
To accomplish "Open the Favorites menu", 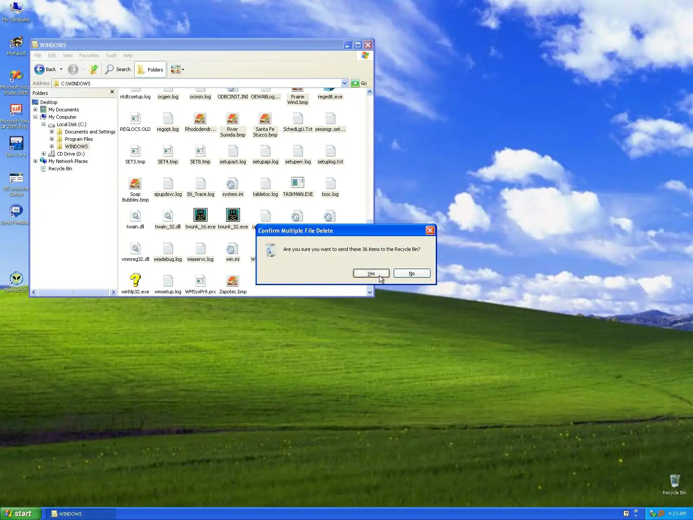I will click(89, 55).
